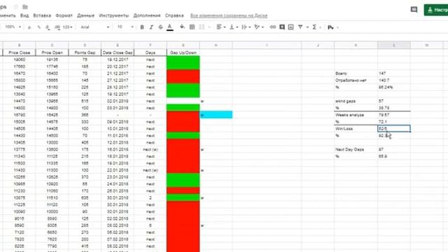Open the text wrapping dropdown
This screenshot has width=448, height=252.
coord(246,27)
